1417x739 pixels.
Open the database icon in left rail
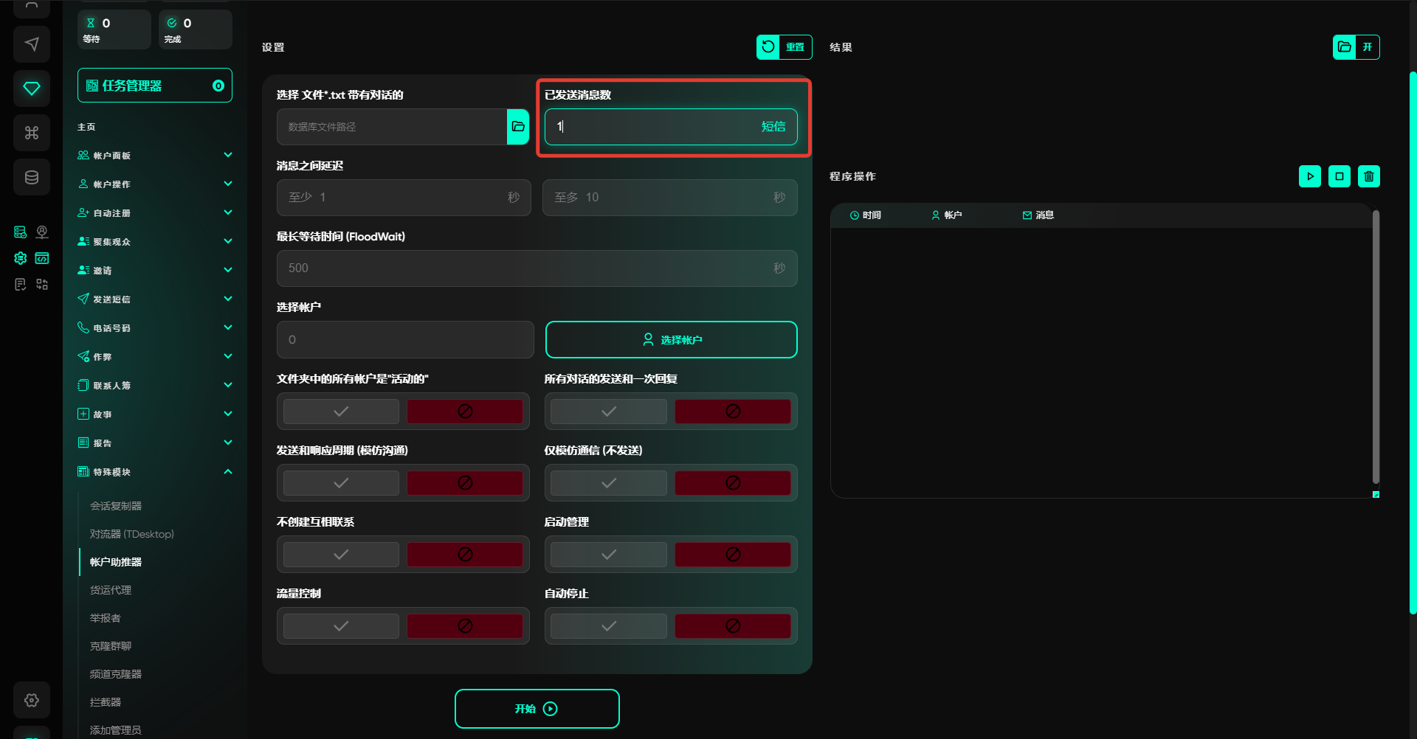tap(32, 177)
